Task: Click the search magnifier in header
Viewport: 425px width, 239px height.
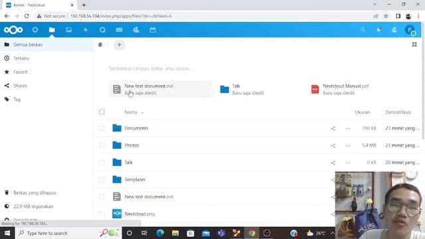Action: (x=363, y=30)
